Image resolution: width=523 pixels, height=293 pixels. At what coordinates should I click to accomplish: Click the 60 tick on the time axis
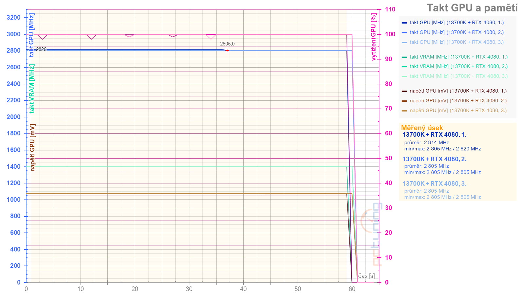(x=352, y=289)
